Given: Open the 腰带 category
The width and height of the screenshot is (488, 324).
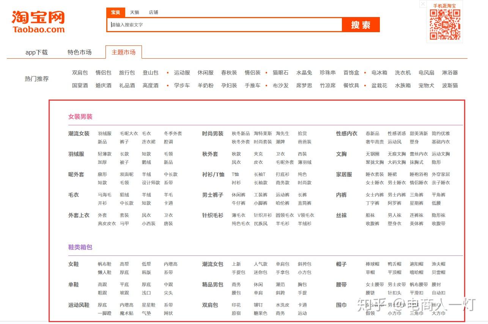Looking at the screenshot, I should click(342, 285).
